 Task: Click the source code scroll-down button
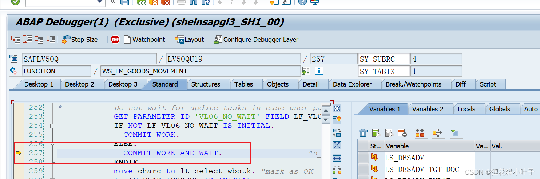(326, 119)
